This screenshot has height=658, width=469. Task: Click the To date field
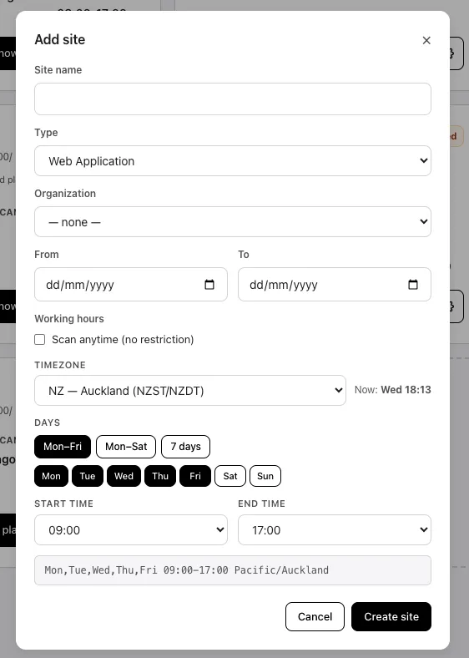point(335,284)
